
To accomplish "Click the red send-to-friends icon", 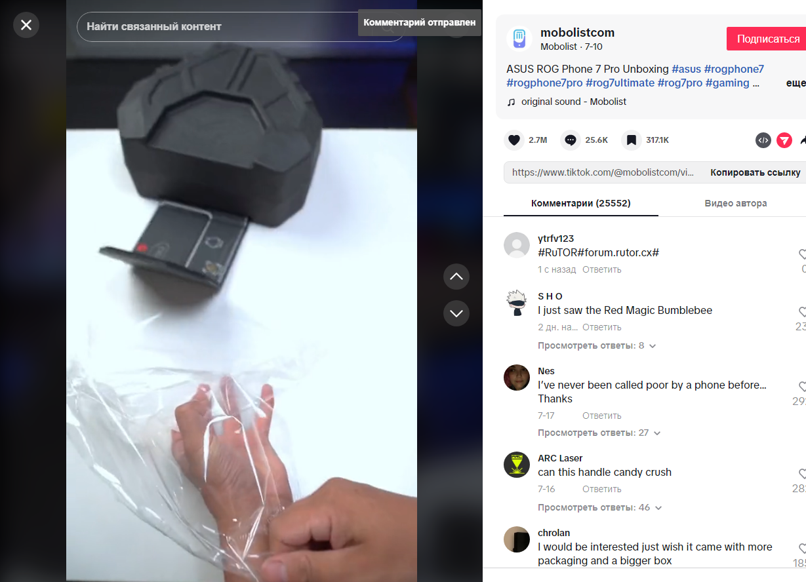I will point(784,140).
